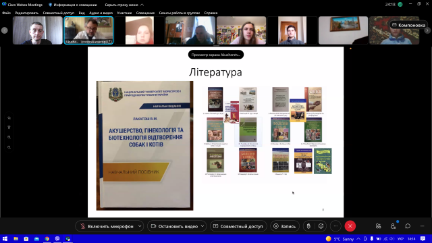Click the УКР keyboard language indicator

400,239
